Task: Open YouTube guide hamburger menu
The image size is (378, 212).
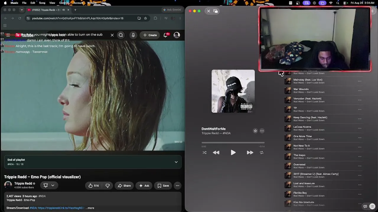Action: [8, 35]
